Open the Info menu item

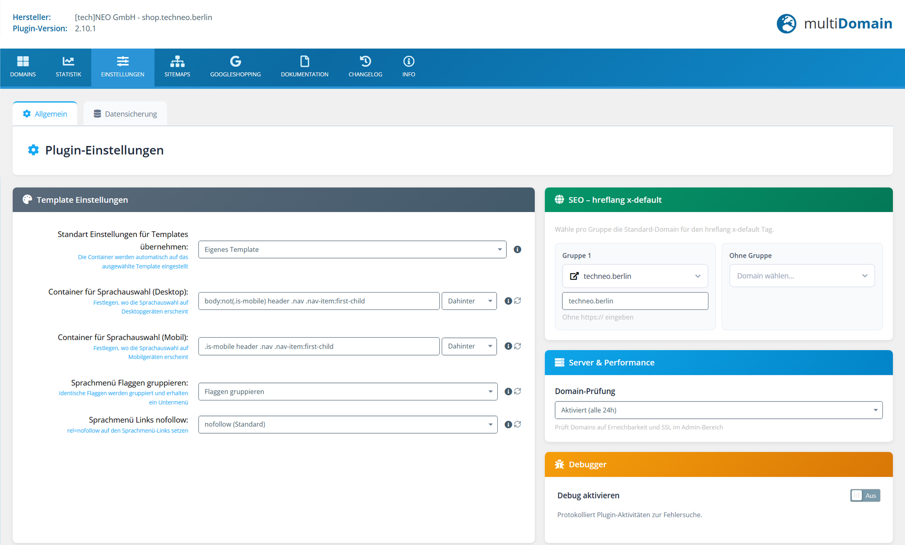click(409, 67)
